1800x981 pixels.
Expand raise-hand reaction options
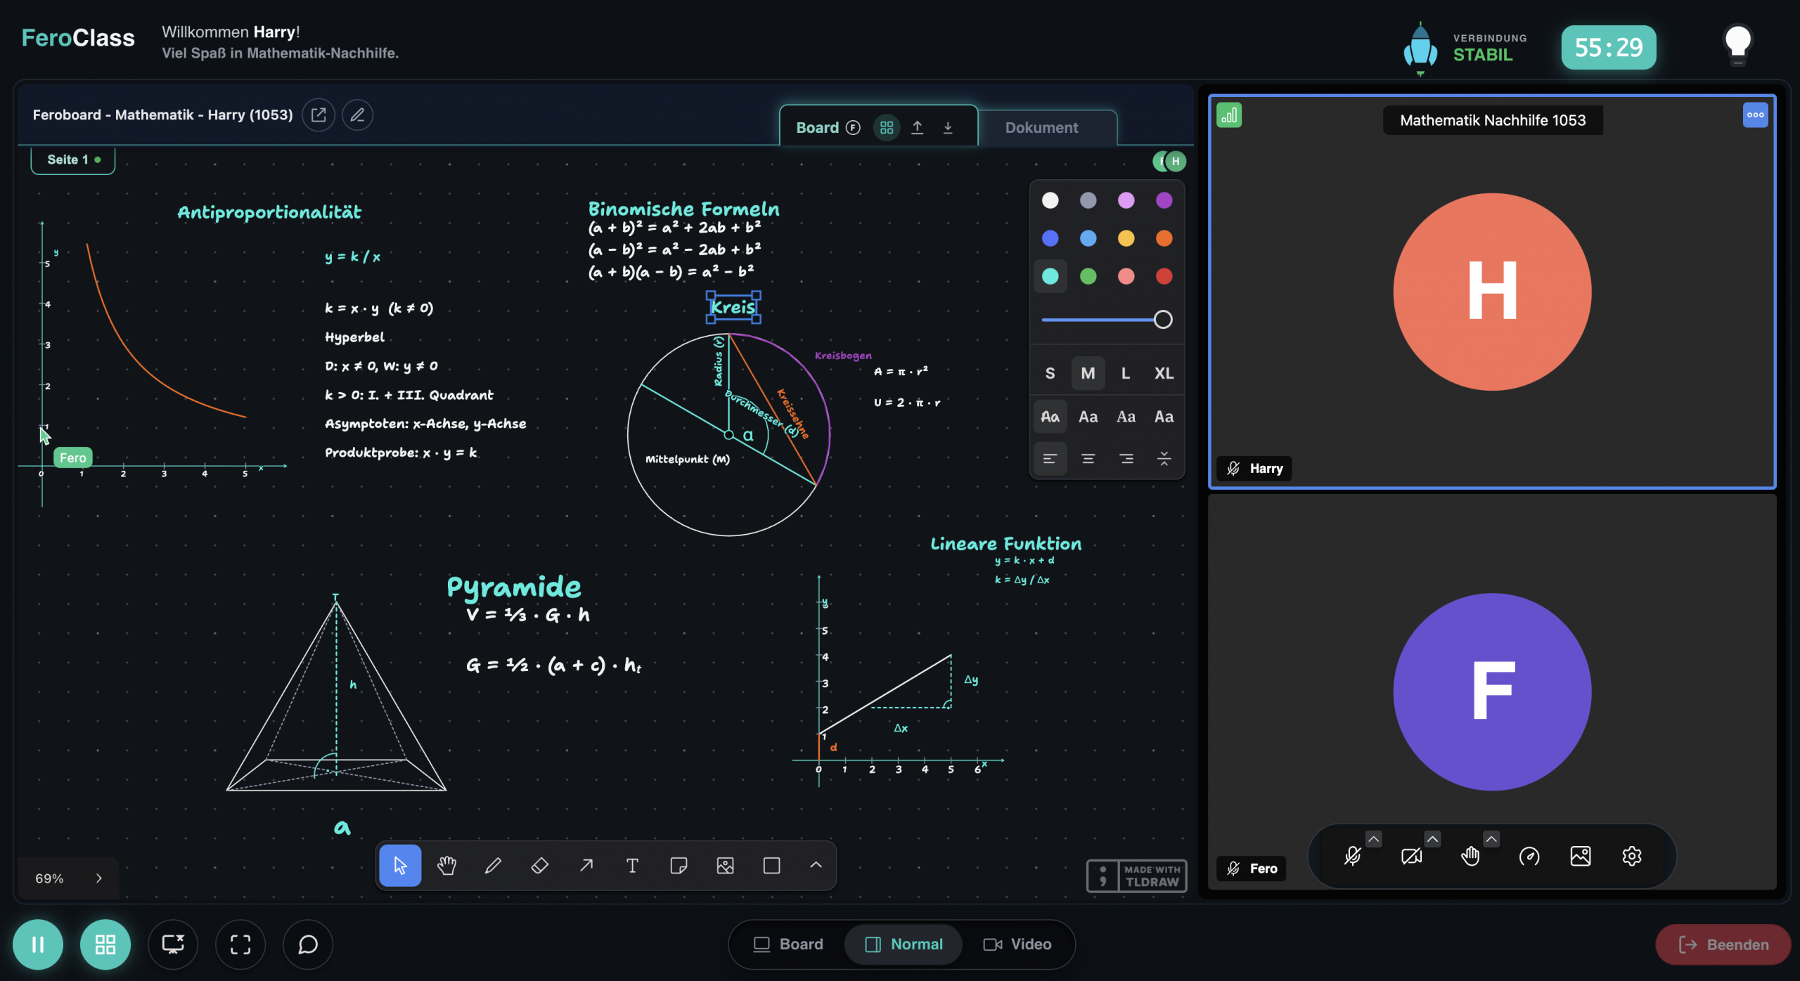pyautogui.click(x=1491, y=839)
